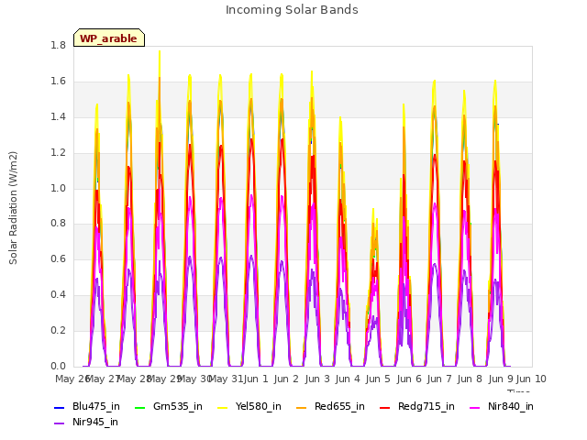Click the 1.4 y-axis tick label

(x=58, y=116)
